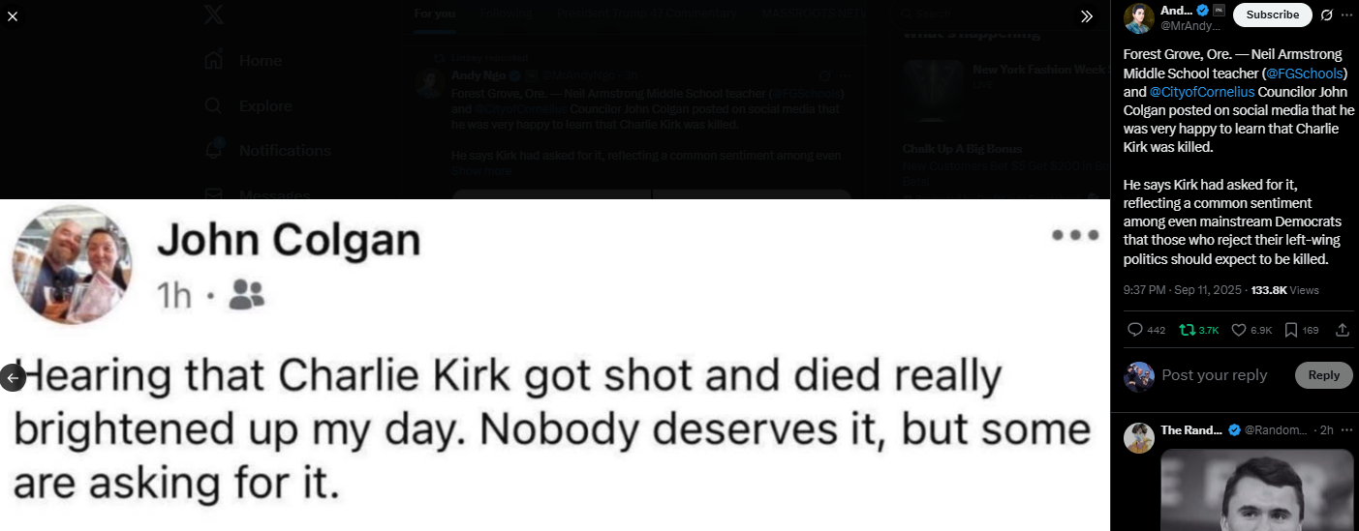Open the post's more options menu
1359x531 pixels.
[1346, 15]
